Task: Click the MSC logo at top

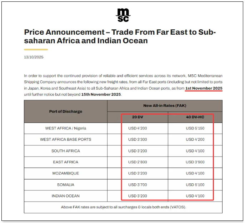Action: 123,15
